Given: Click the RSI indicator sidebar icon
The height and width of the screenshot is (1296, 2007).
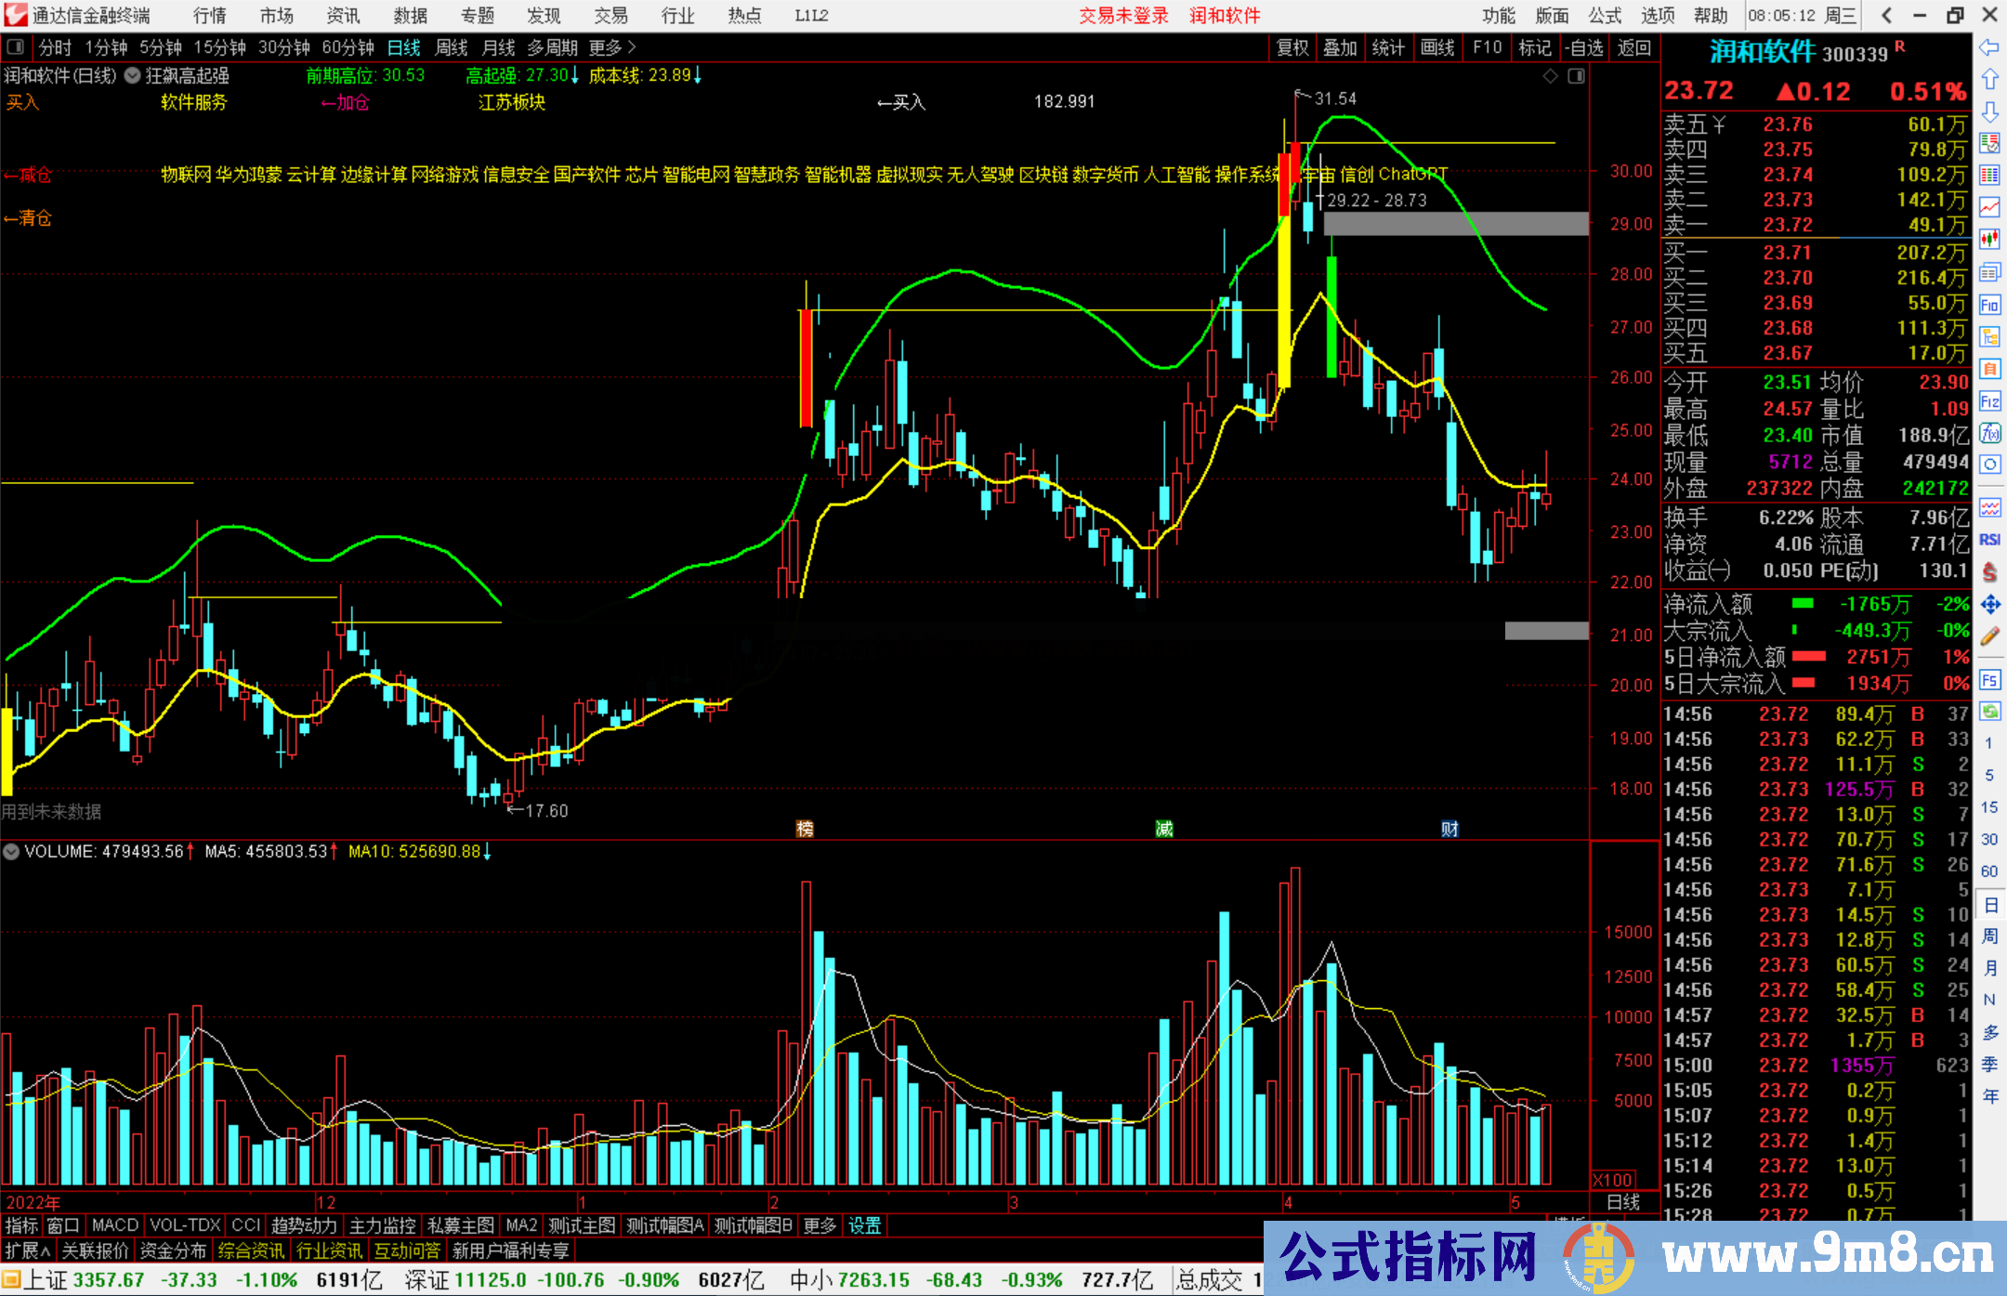Looking at the screenshot, I should pyautogui.click(x=1989, y=540).
